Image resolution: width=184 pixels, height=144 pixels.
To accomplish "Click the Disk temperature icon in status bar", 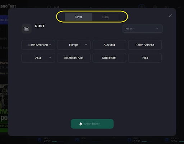I will [x=129, y=140].
